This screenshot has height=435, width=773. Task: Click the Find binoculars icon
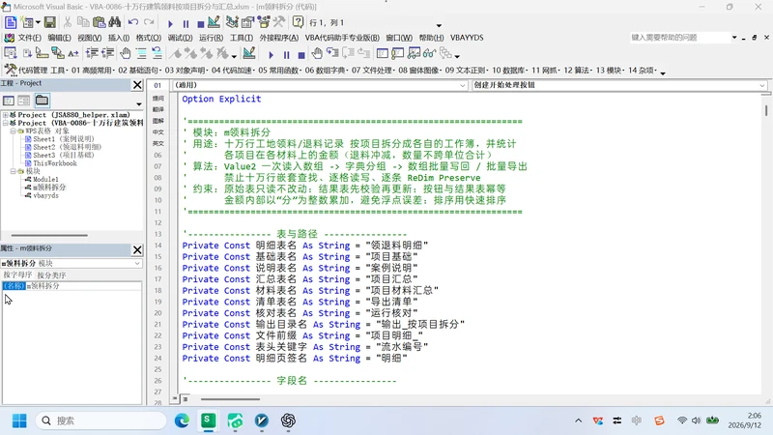[115, 22]
